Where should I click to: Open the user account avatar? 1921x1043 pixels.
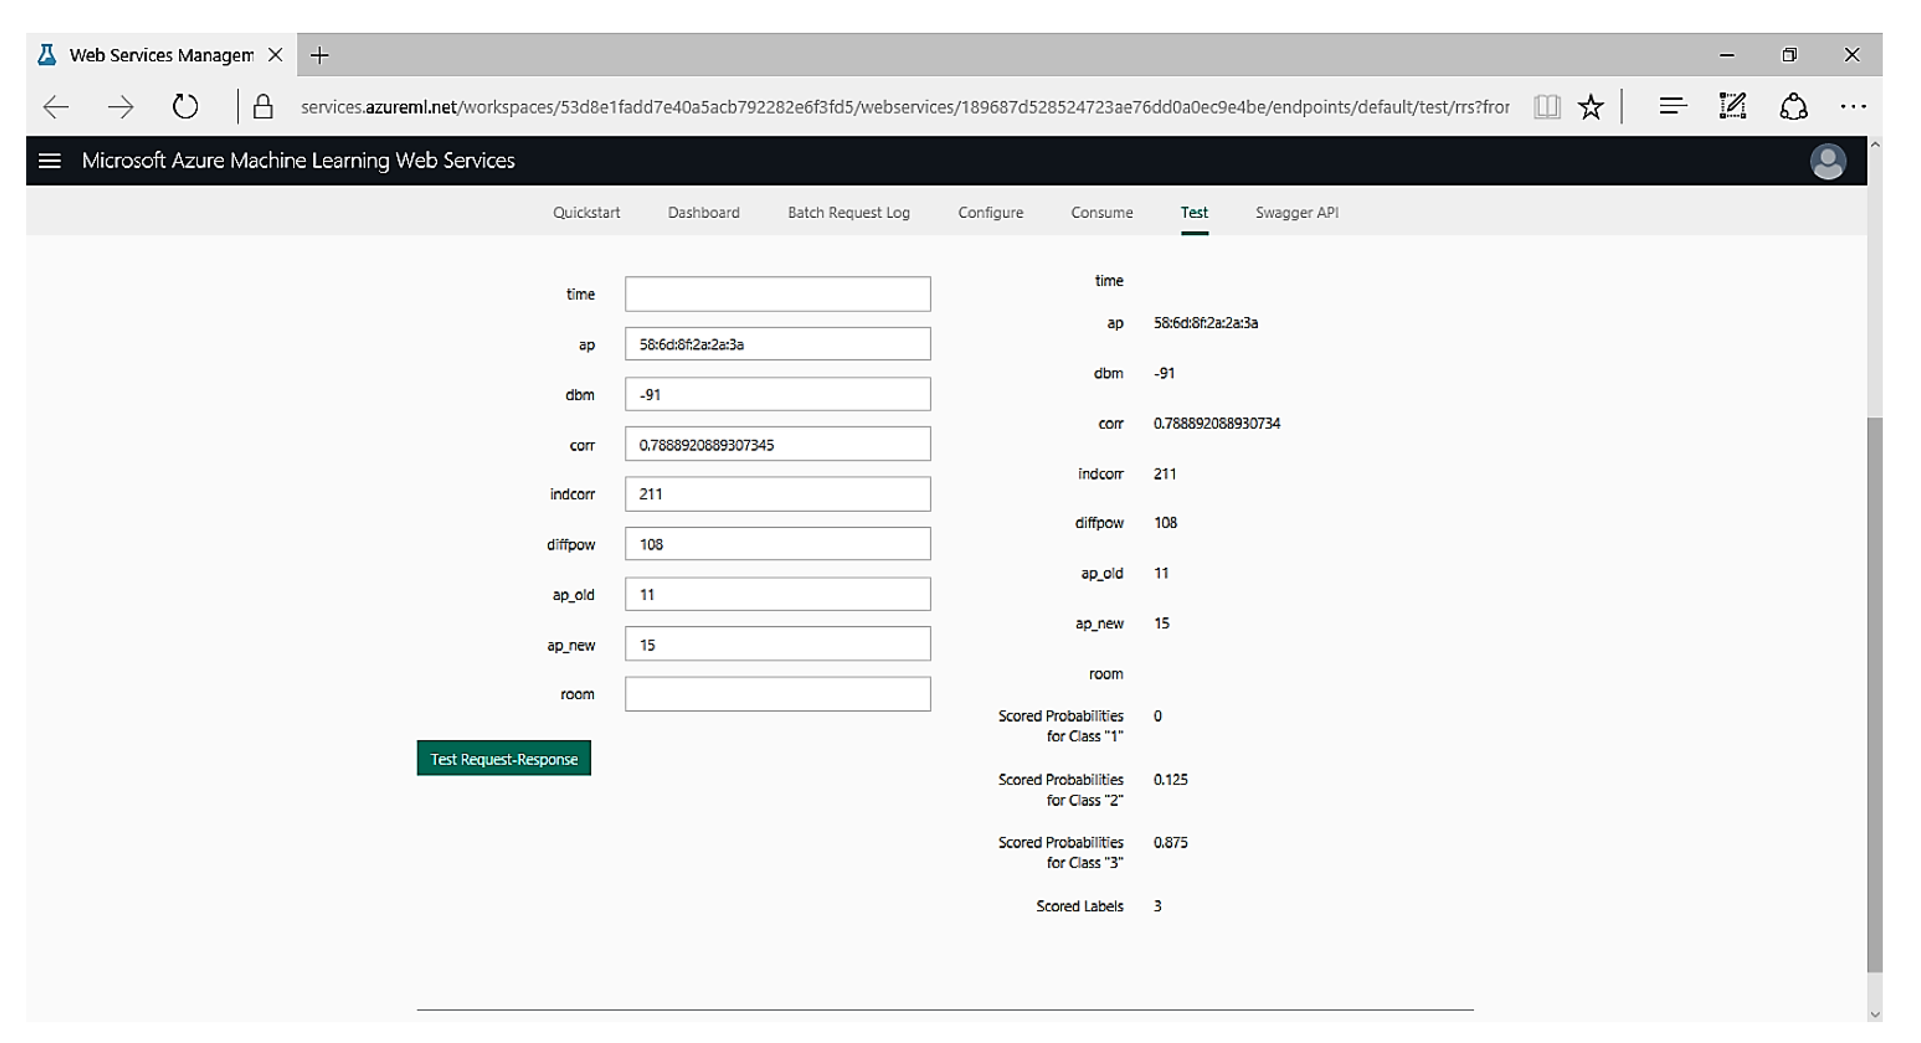point(1828,161)
